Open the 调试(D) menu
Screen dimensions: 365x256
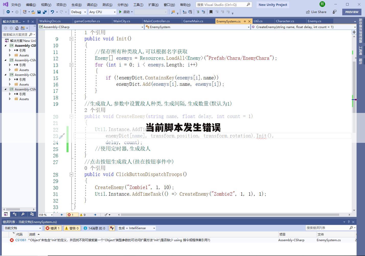point(92,5)
